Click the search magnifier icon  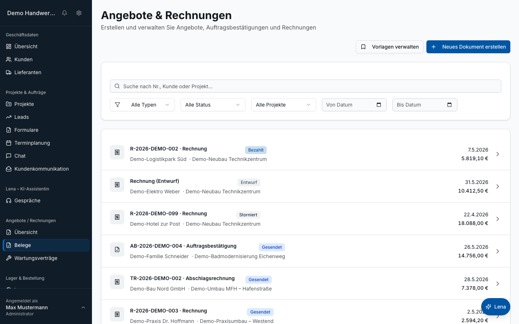tap(117, 86)
